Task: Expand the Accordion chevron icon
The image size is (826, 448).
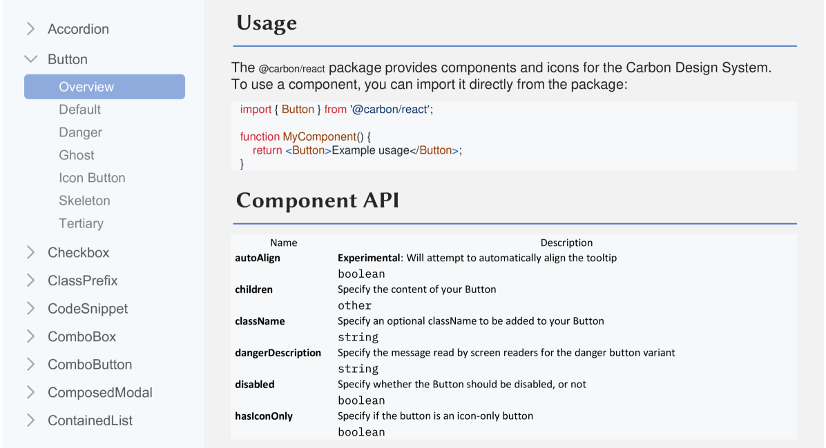Action: tap(30, 29)
